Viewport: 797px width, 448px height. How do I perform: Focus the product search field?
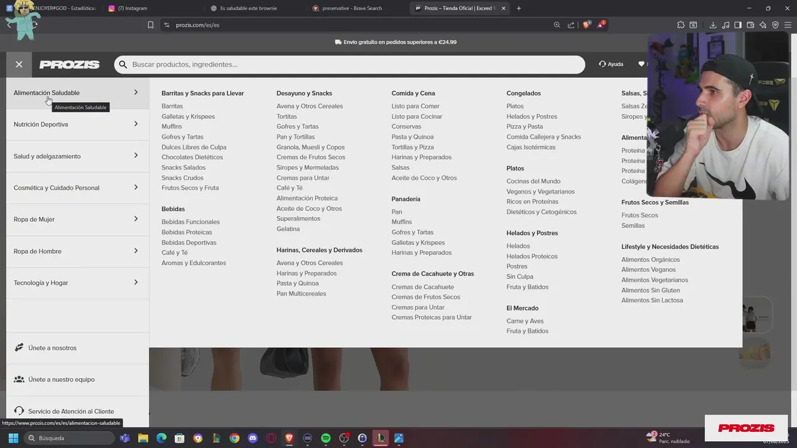tap(349, 65)
